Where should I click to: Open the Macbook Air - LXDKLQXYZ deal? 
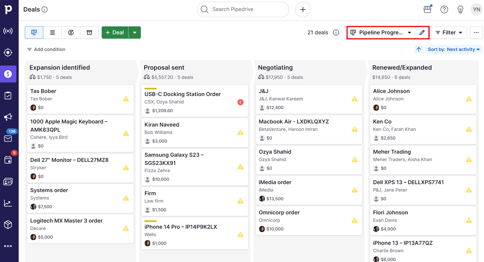309,130
